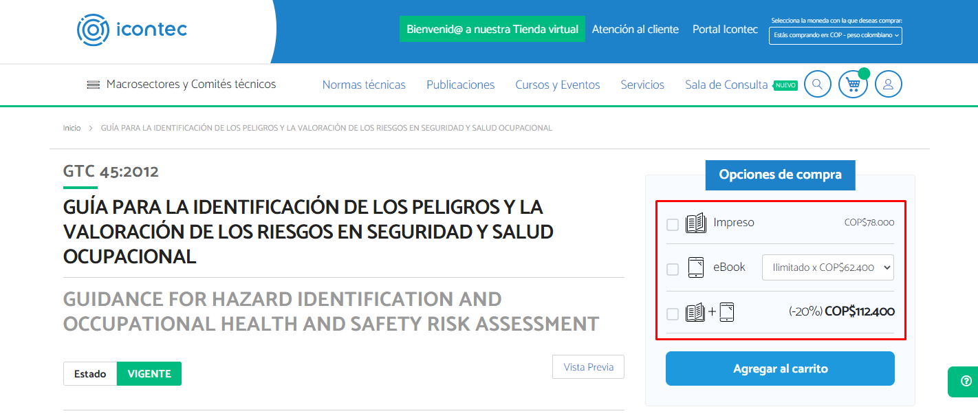Click the hamburger icon beside Macrosectores
Screen dimensions: 978x418
point(93,84)
